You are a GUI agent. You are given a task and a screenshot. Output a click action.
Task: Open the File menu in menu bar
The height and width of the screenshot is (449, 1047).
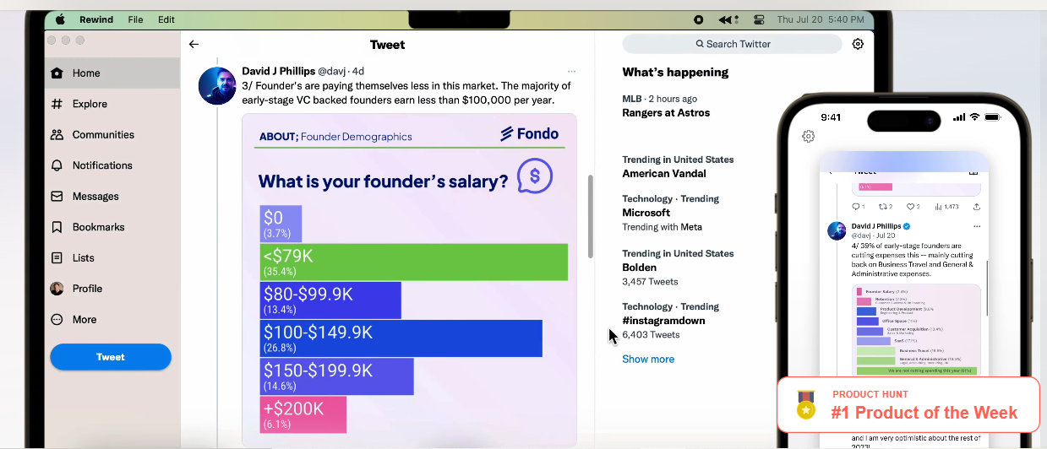(135, 19)
